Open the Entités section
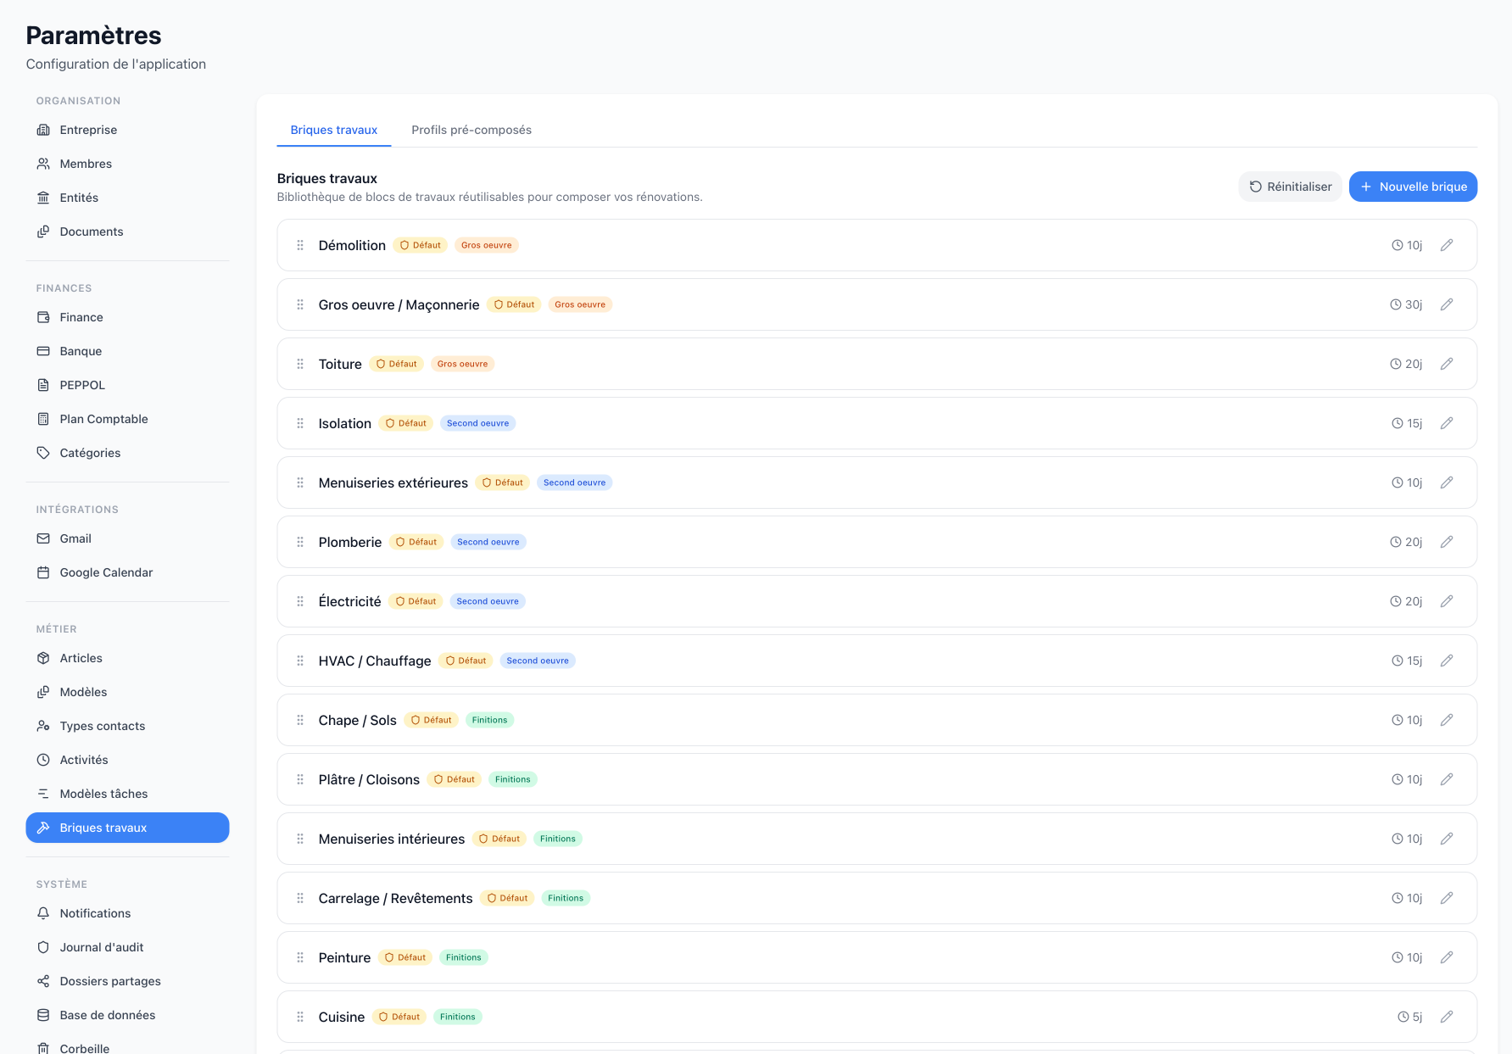The width and height of the screenshot is (1512, 1054). click(127, 198)
